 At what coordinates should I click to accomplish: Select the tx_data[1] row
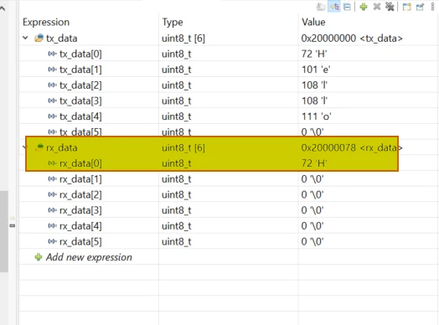point(228,70)
